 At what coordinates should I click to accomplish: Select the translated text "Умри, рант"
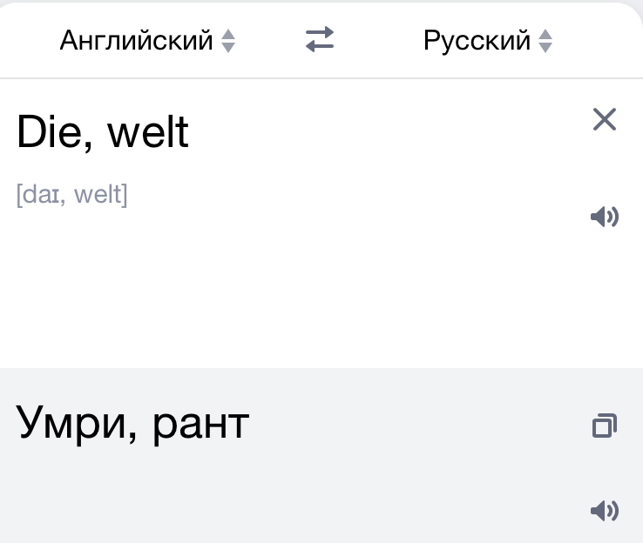point(132,424)
